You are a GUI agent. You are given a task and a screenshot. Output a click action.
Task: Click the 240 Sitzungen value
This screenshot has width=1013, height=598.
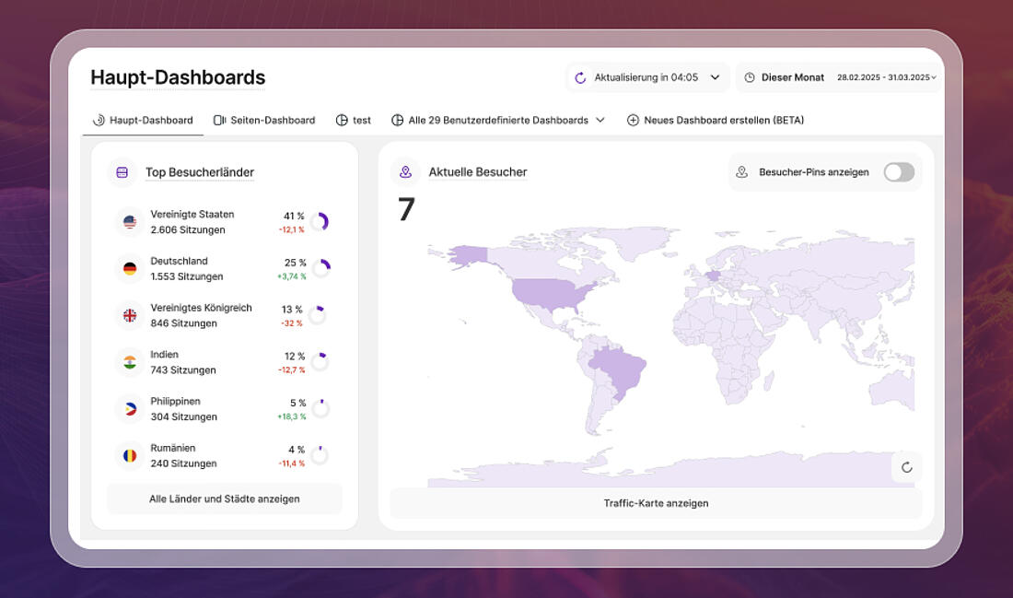(183, 463)
